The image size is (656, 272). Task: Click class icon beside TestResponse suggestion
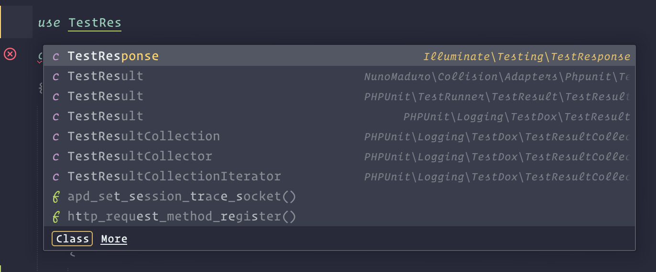click(56, 56)
